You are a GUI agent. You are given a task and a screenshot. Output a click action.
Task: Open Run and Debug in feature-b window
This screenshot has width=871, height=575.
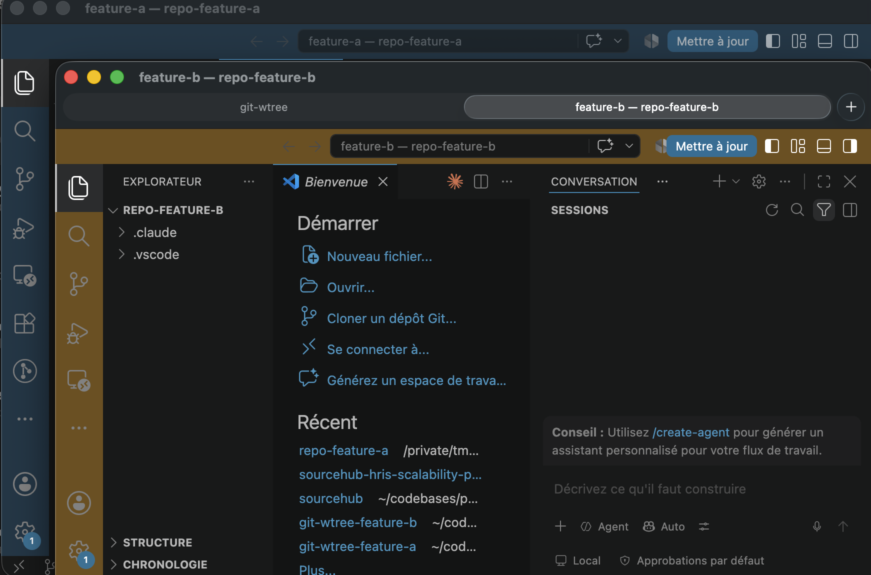(77, 333)
